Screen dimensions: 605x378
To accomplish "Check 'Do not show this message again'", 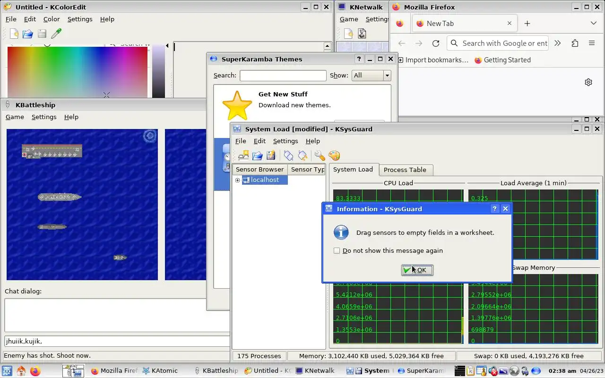I will point(337,251).
